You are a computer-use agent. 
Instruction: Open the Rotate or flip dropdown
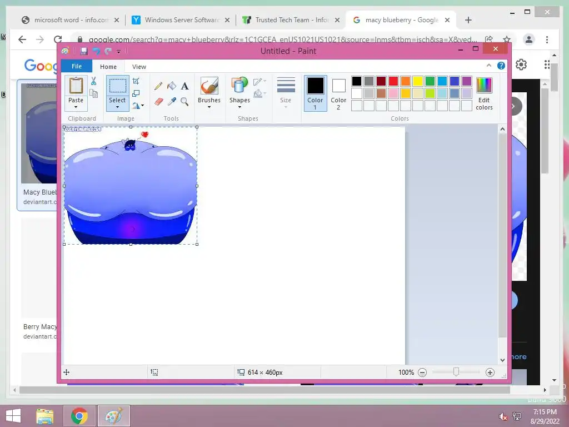pyautogui.click(x=138, y=106)
